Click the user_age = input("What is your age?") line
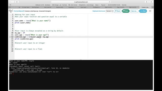 32,35
